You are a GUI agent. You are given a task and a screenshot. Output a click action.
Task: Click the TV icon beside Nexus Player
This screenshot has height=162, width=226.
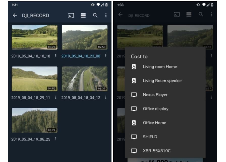point(134,95)
